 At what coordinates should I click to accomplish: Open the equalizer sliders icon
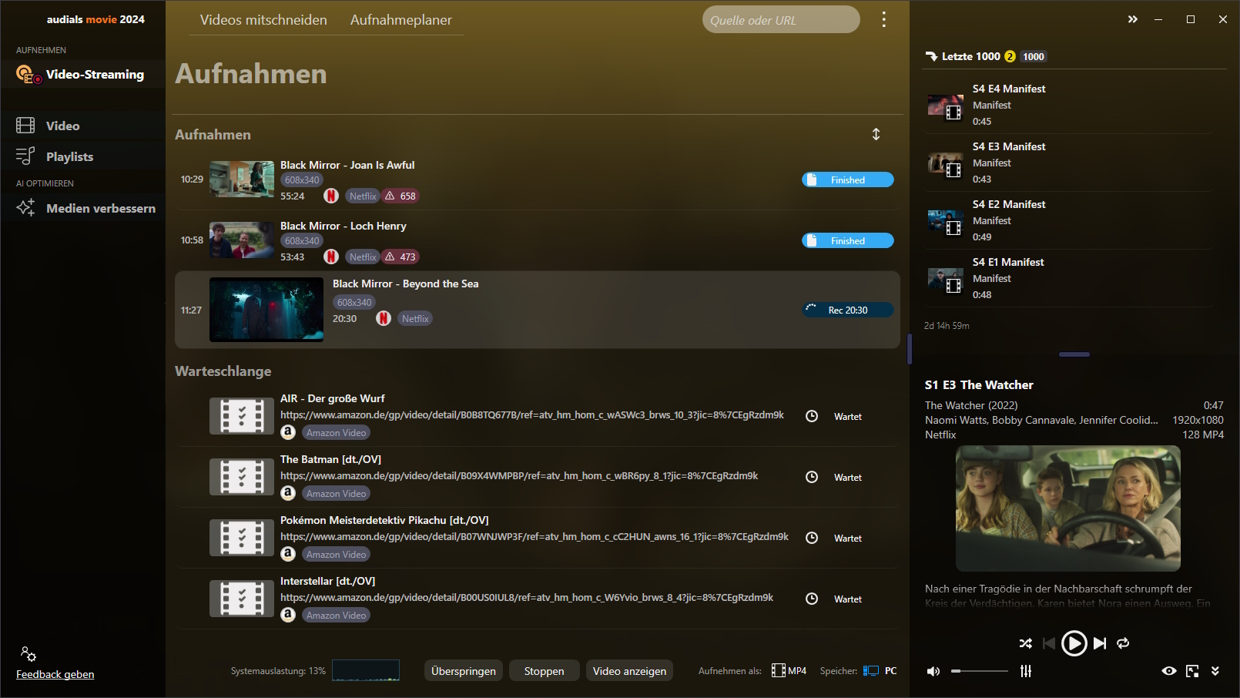[x=1026, y=671]
